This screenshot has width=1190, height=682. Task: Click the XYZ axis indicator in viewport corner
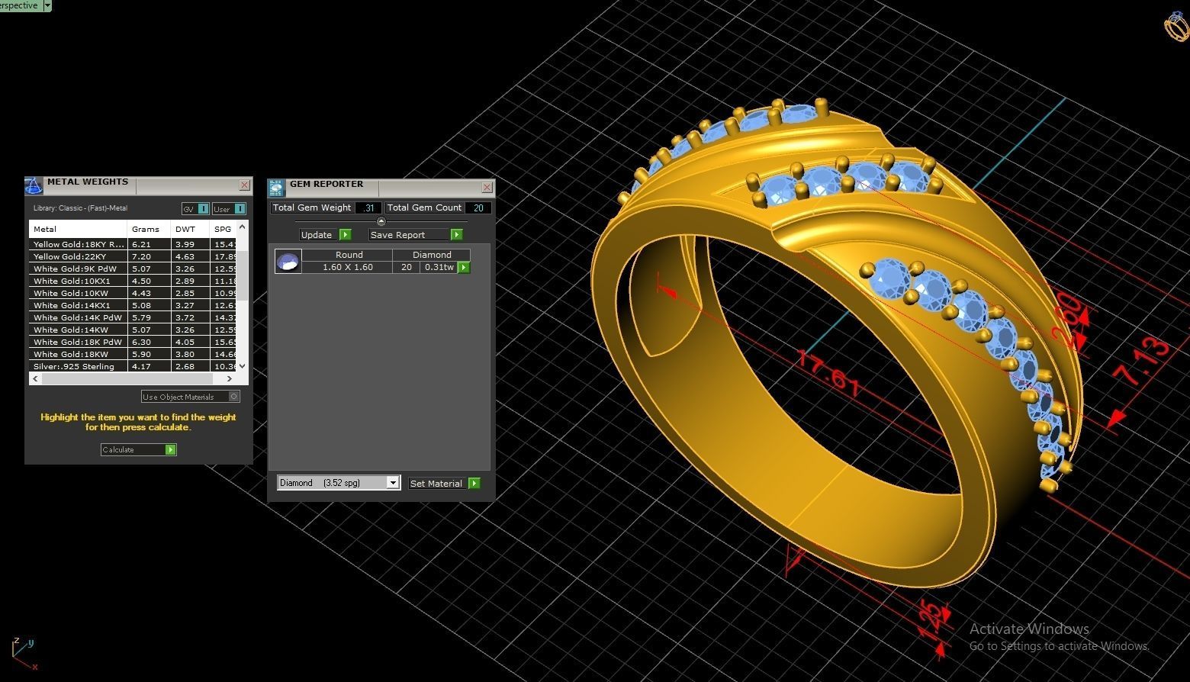(x=23, y=655)
